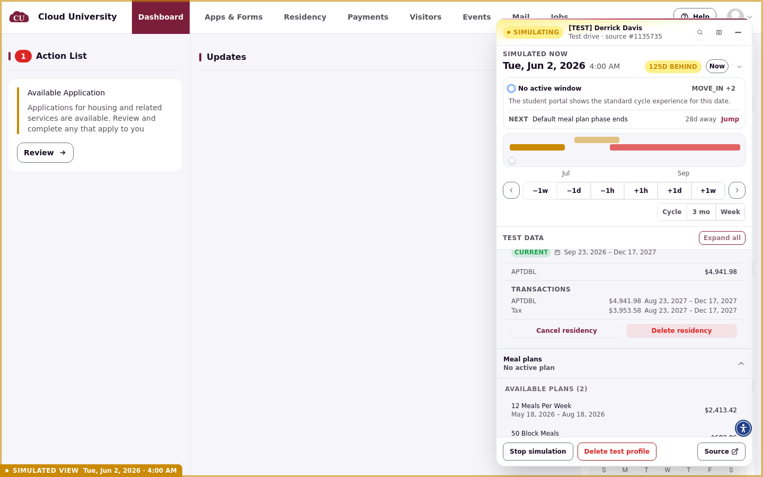
Task: Click the Cloud University logo icon
Action: [19, 17]
